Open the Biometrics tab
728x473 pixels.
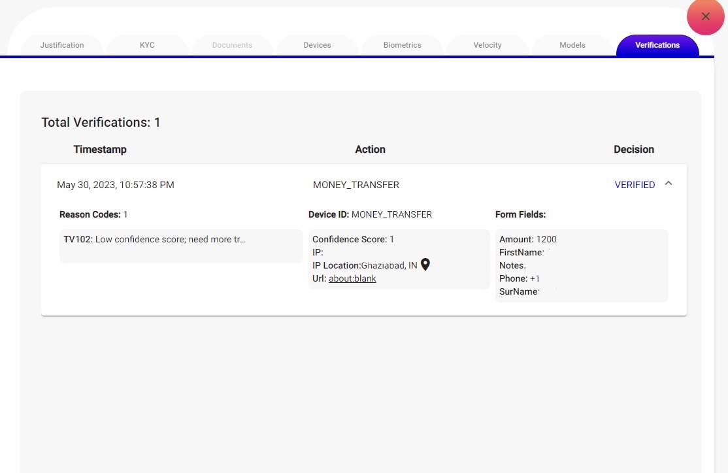click(x=402, y=46)
